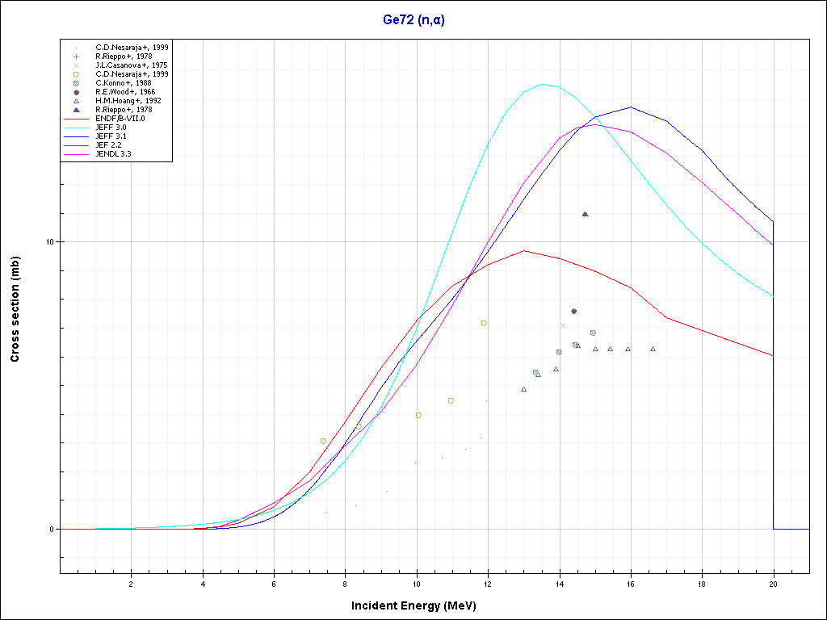Select the grey X marker for J.L.Casanova+
The height and width of the screenshot is (620, 827).
[76, 65]
